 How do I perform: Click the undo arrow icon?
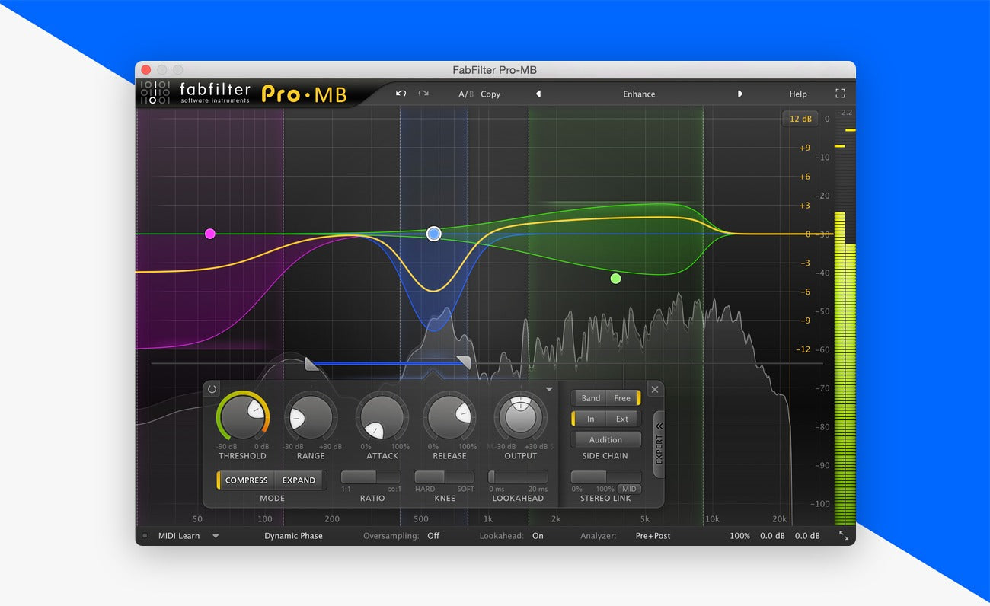pos(401,94)
